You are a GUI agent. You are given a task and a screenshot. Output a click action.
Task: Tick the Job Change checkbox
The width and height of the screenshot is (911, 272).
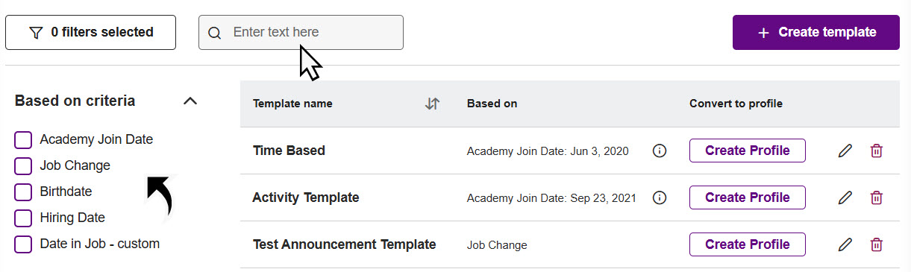[x=23, y=166]
